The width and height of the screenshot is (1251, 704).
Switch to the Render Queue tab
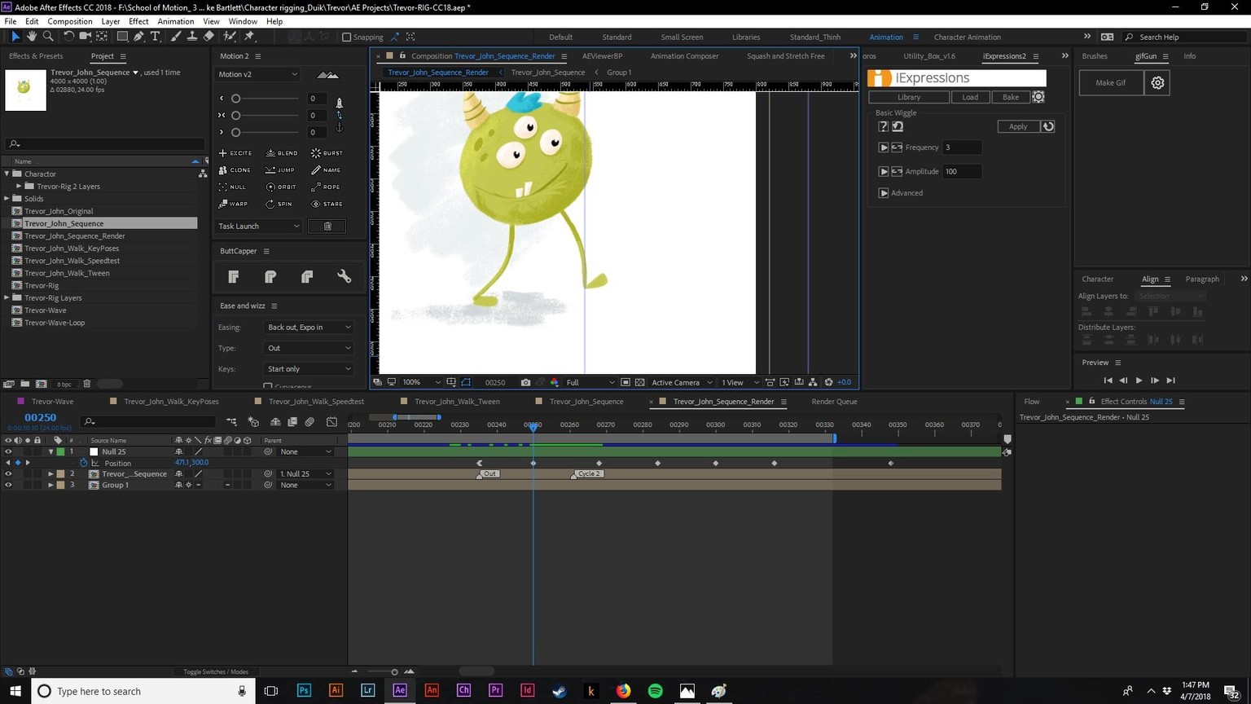pos(834,402)
